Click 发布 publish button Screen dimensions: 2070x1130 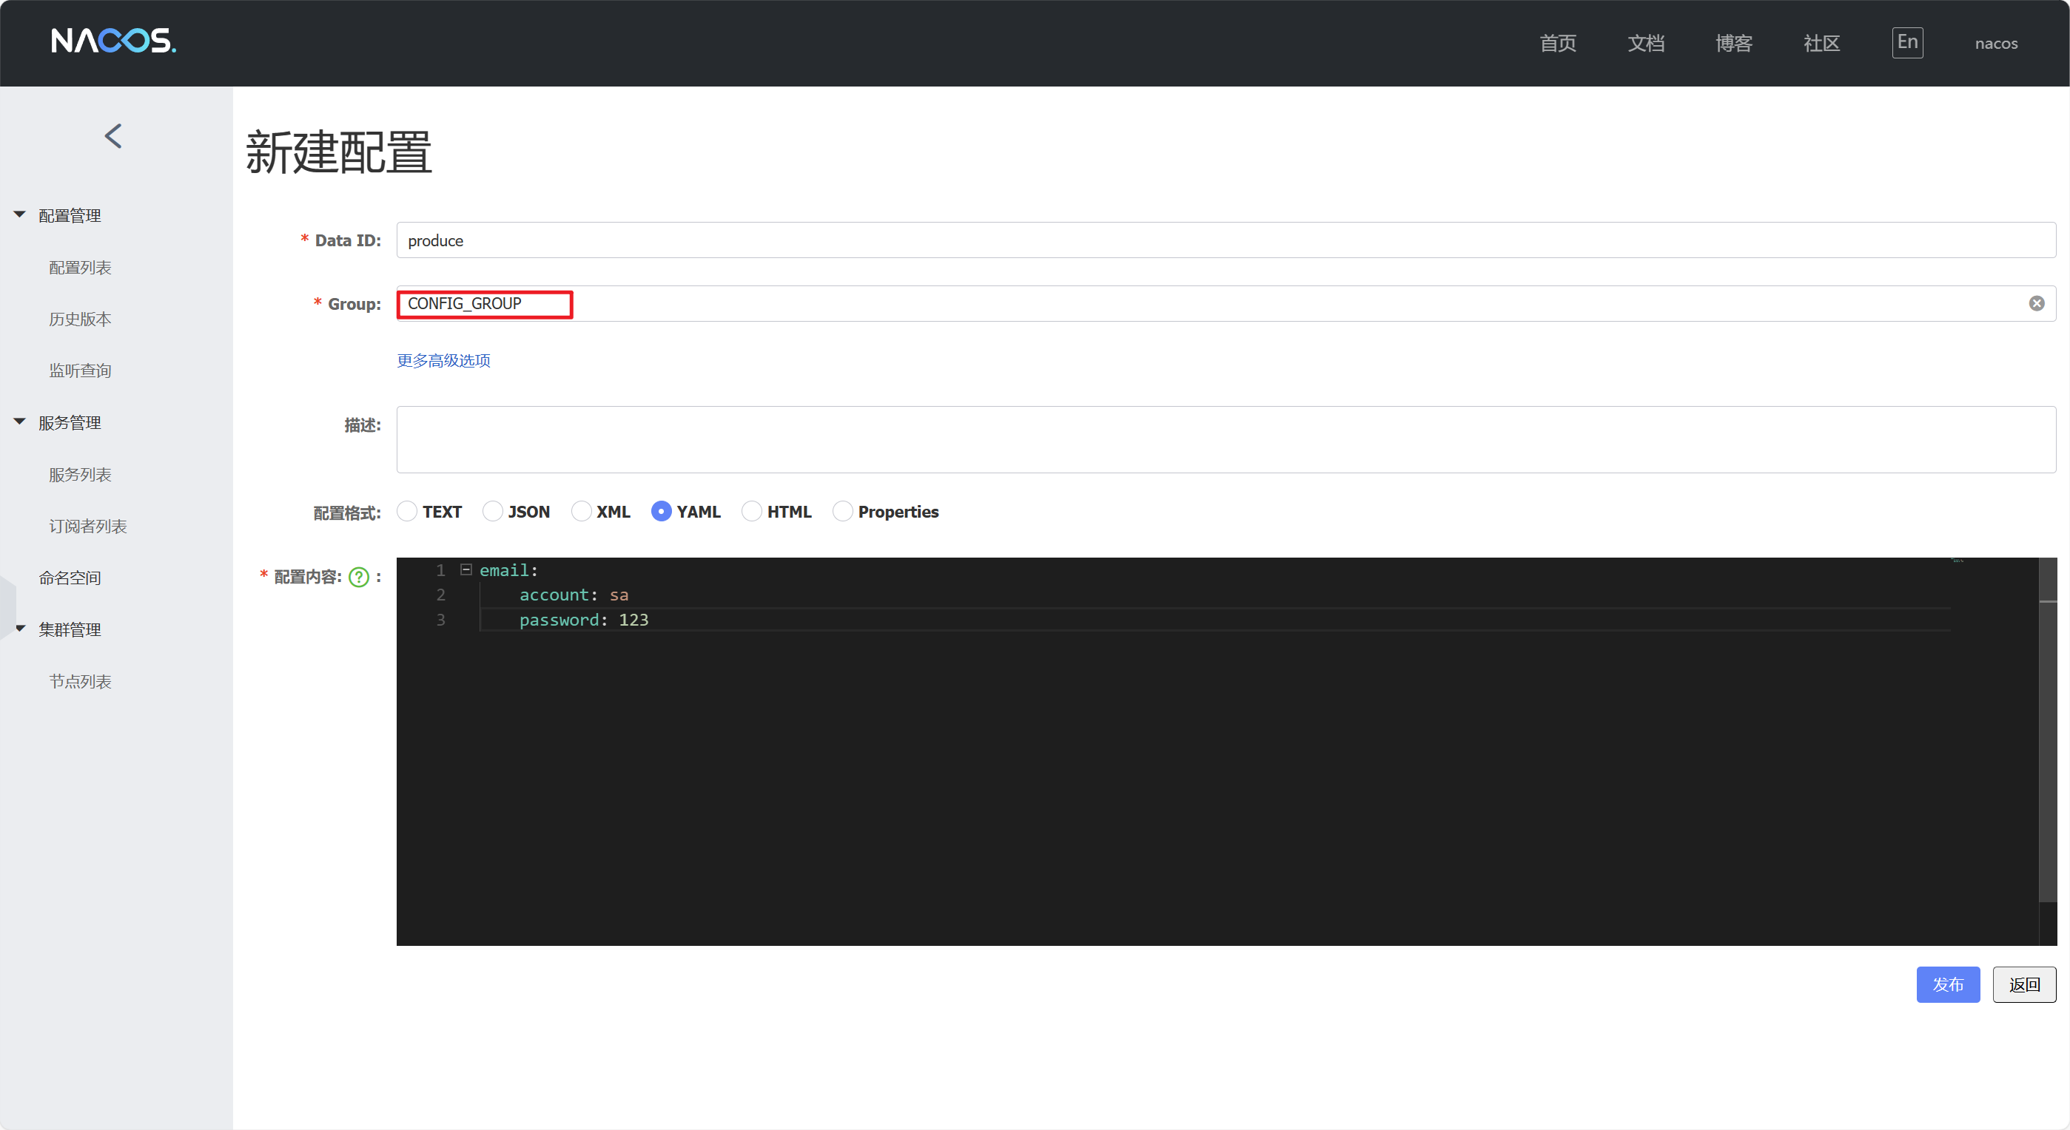1948,984
